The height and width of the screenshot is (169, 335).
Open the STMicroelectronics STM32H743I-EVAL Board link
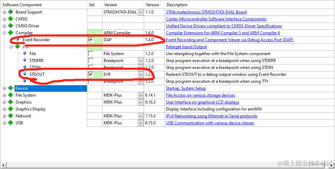click(x=206, y=12)
